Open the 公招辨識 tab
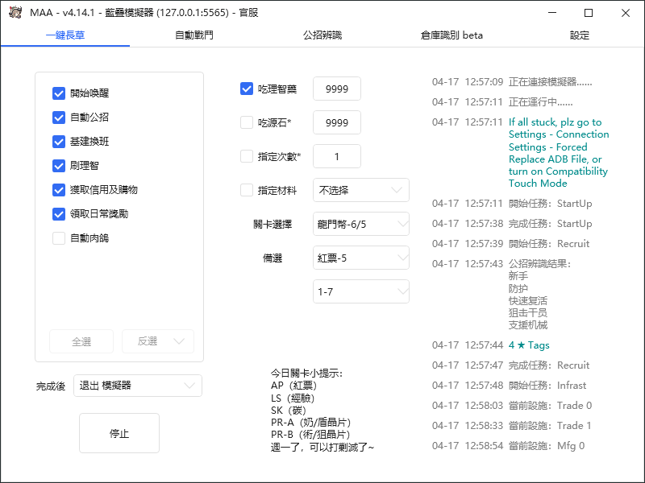Viewport: 645px width, 483px height. tap(322, 35)
